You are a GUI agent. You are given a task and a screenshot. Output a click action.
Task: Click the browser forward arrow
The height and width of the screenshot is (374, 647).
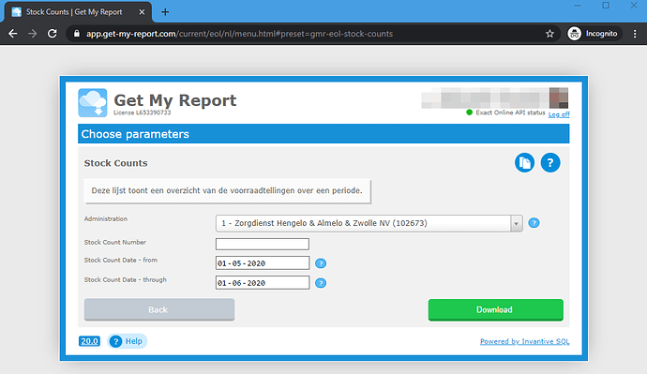[x=32, y=34]
